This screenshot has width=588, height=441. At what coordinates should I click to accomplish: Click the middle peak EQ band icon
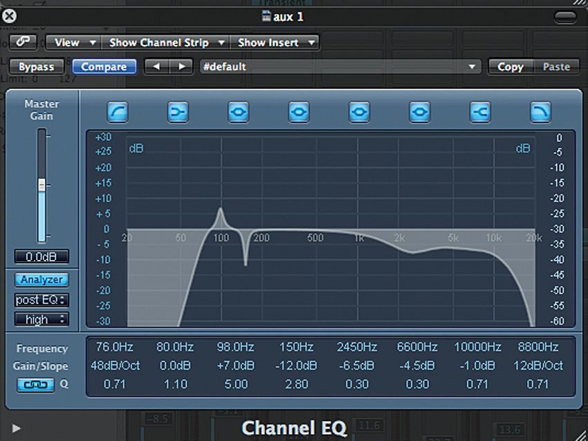[359, 112]
